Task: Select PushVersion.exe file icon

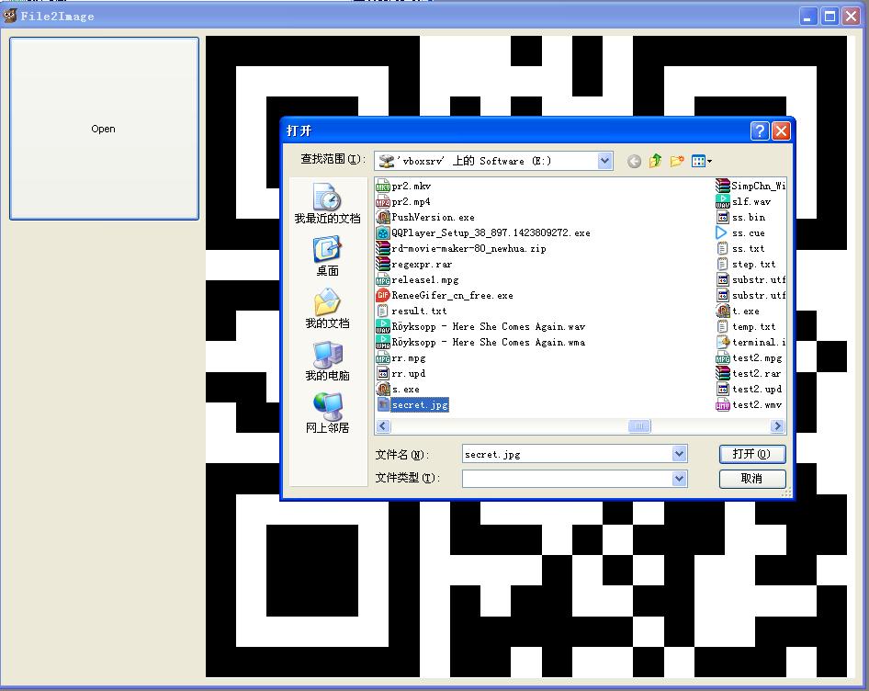Action: tap(383, 217)
